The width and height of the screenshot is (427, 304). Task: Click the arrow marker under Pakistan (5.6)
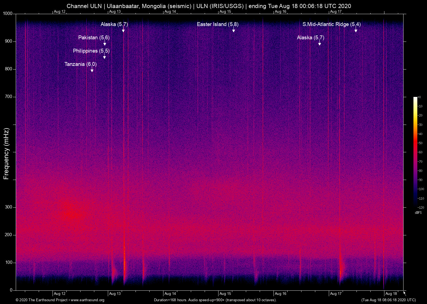coord(105,44)
